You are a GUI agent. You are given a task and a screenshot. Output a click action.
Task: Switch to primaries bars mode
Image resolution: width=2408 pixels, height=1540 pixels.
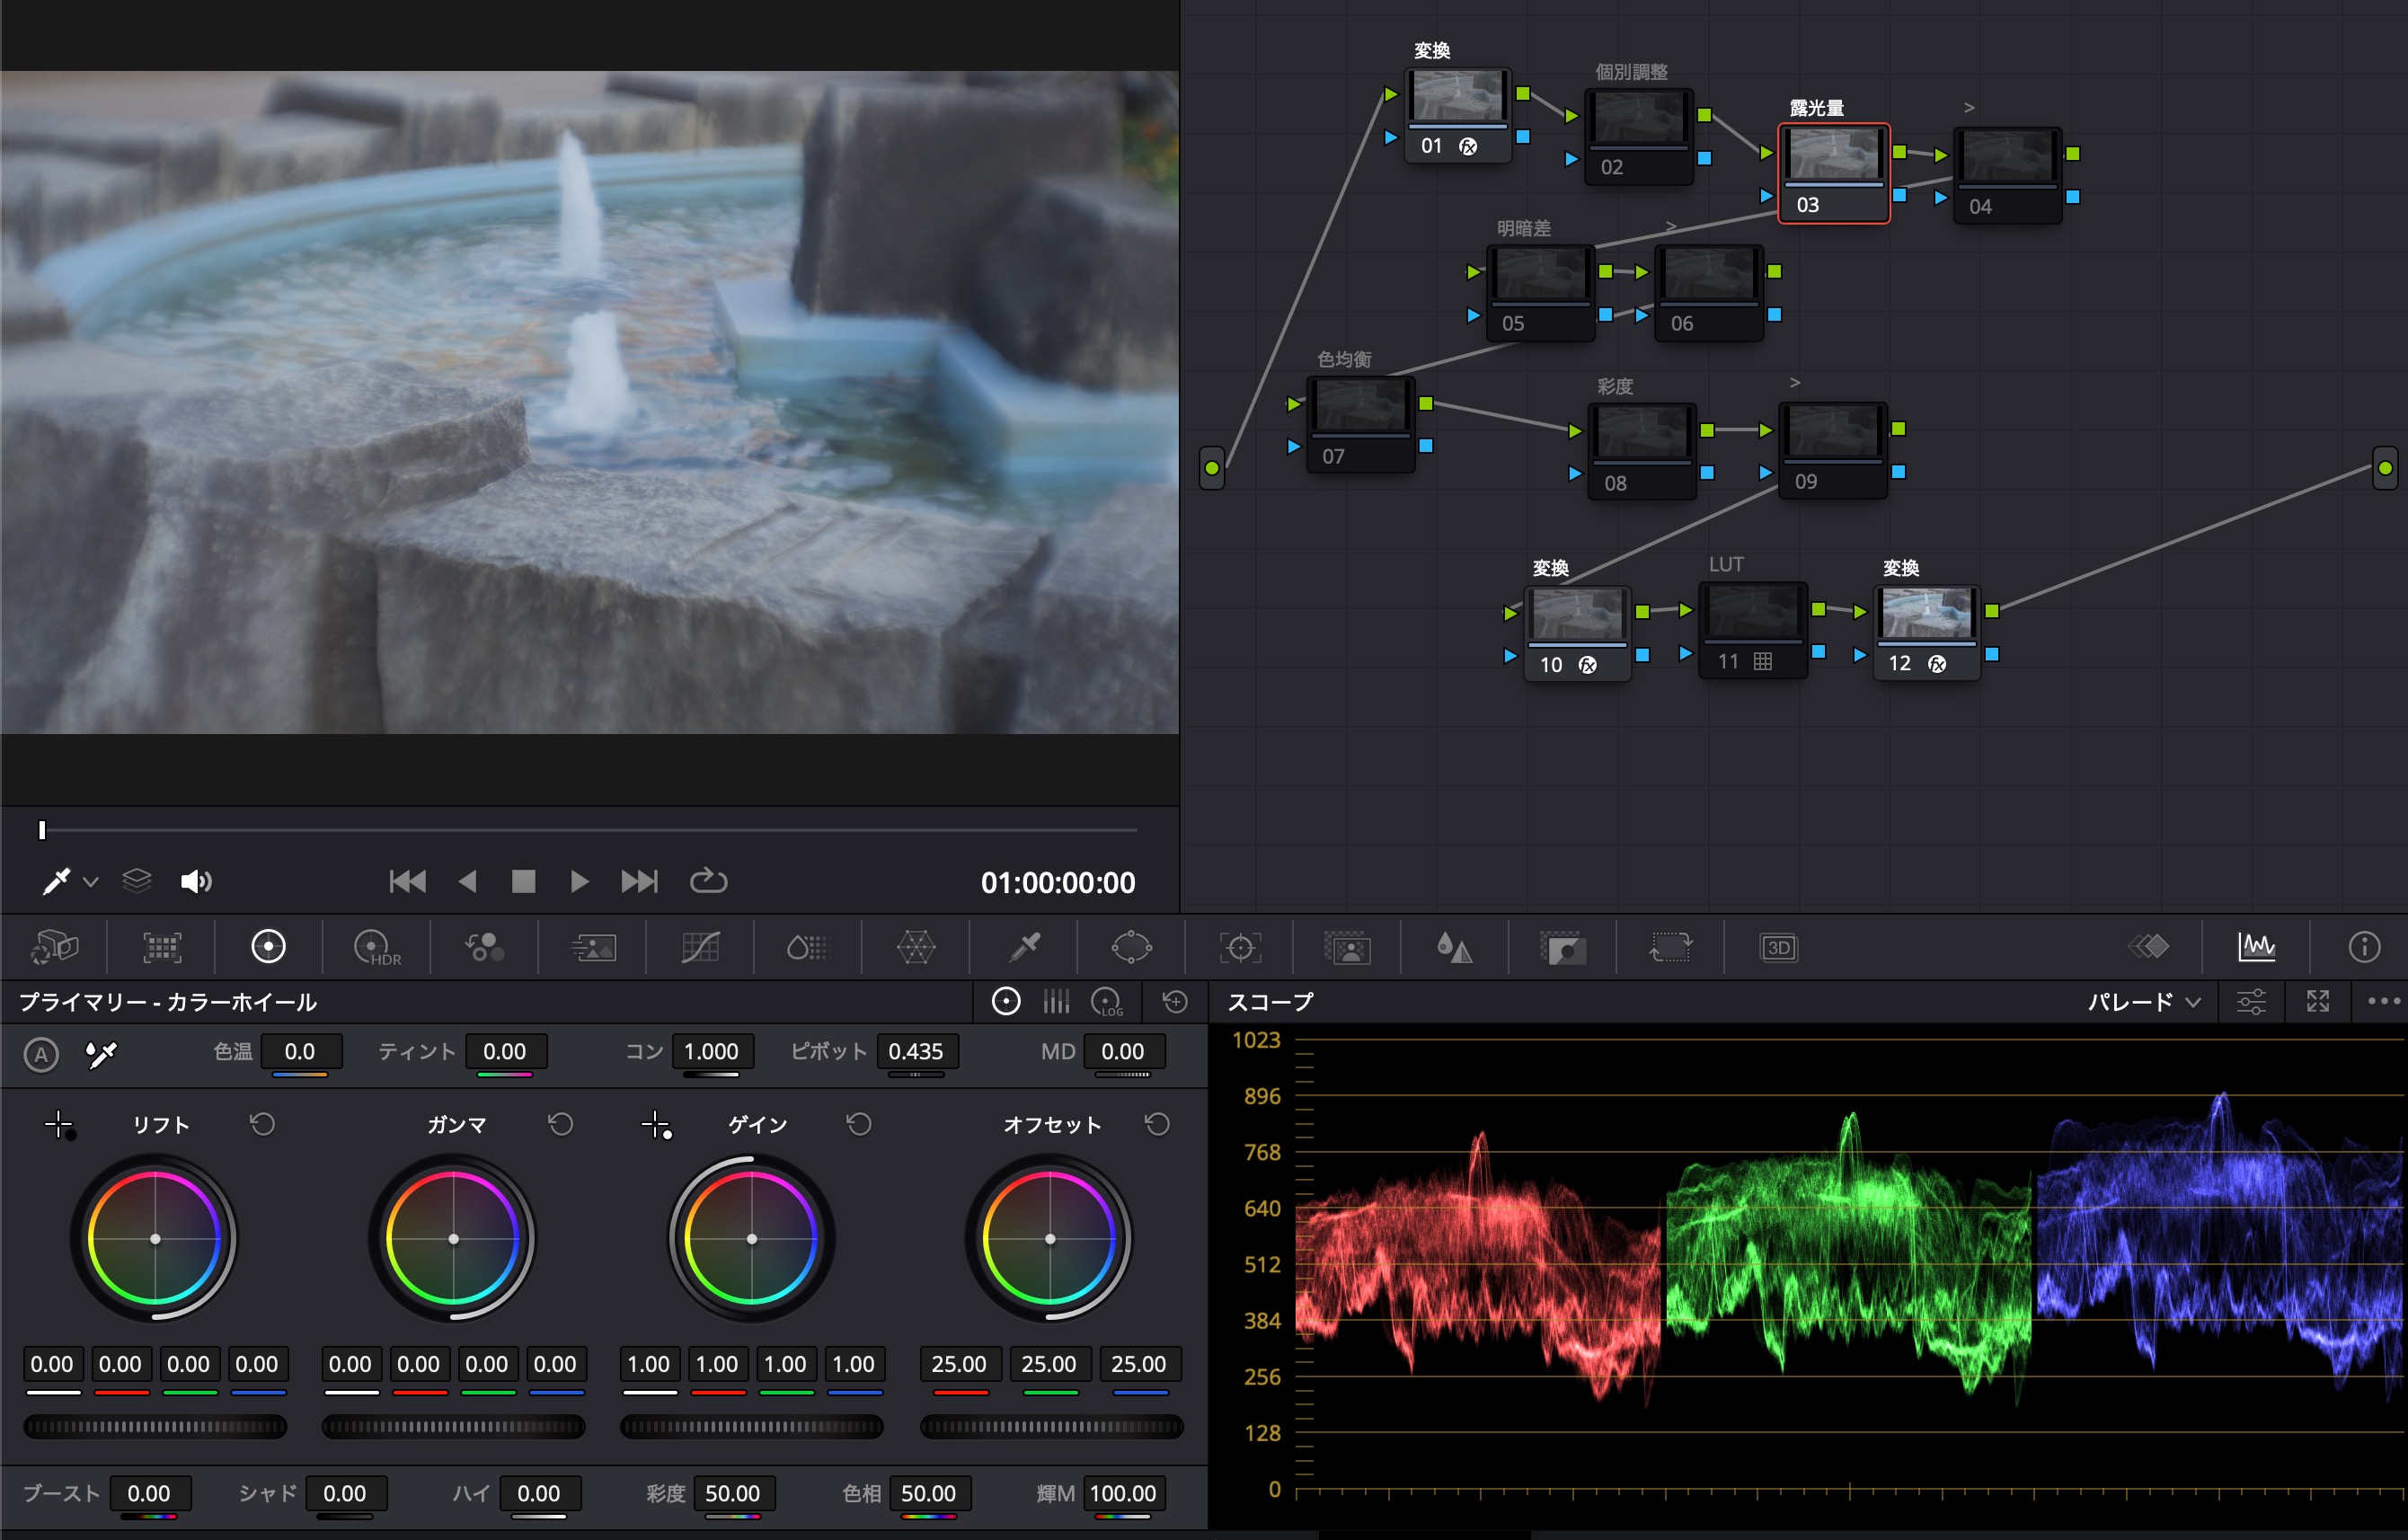pyautogui.click(x=1056, y=1002)
